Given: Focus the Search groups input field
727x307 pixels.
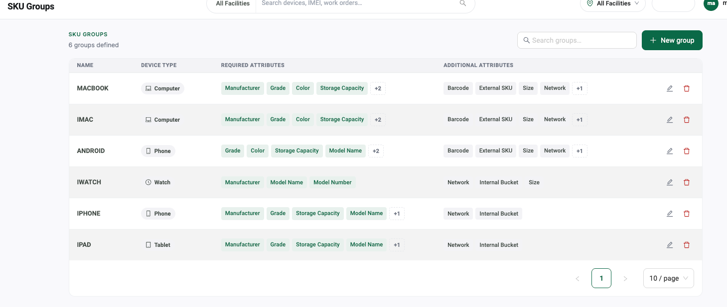Looking at the screenshot, I should point(577,40).
